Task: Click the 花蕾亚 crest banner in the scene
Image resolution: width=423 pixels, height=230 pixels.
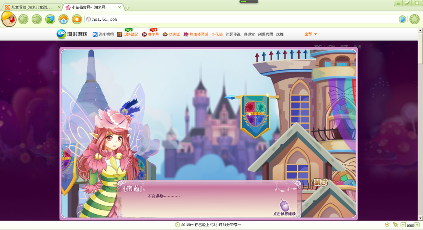Action: (255, 116)
